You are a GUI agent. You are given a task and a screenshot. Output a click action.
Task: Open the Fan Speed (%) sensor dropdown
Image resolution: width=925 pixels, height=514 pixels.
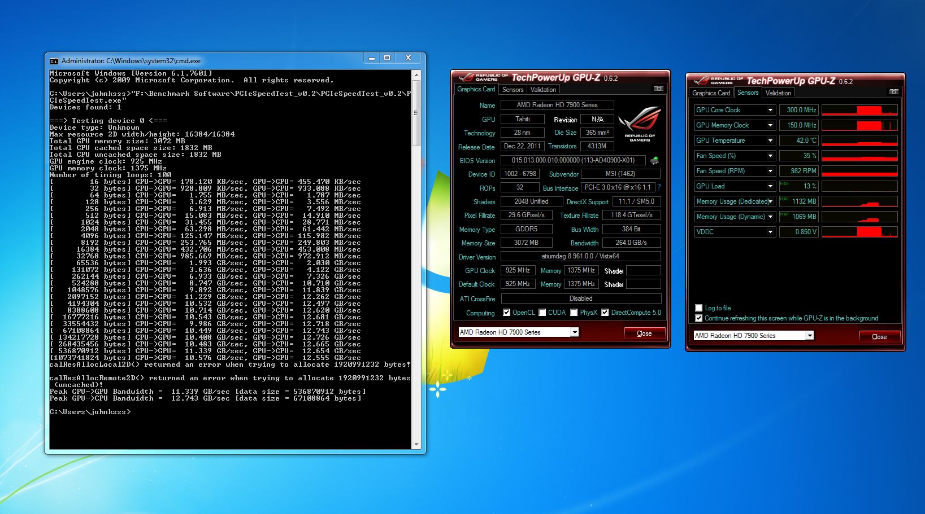click(770, 156)
